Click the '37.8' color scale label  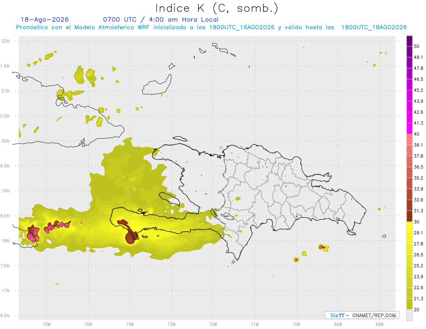coord(419,156)
